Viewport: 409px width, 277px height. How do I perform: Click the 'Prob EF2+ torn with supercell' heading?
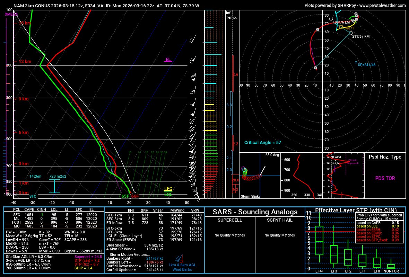click(x=379, y=215)
